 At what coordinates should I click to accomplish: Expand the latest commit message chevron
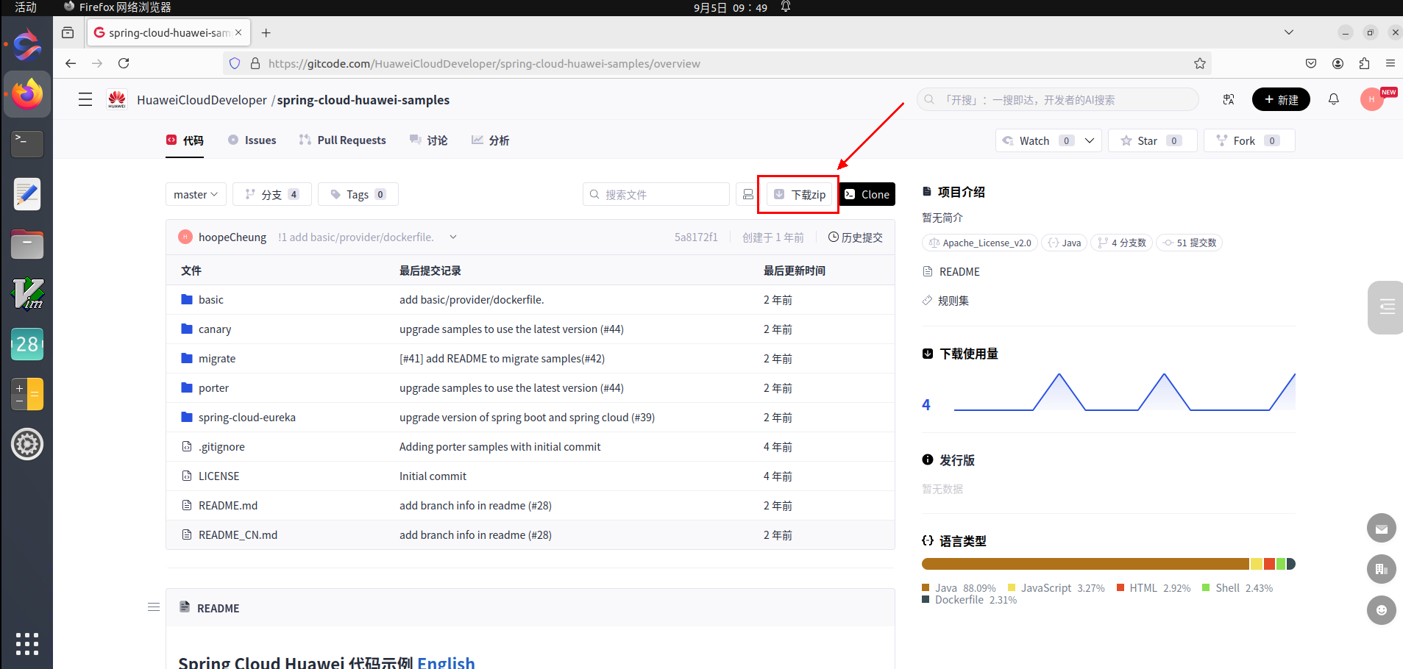point(453,237)
